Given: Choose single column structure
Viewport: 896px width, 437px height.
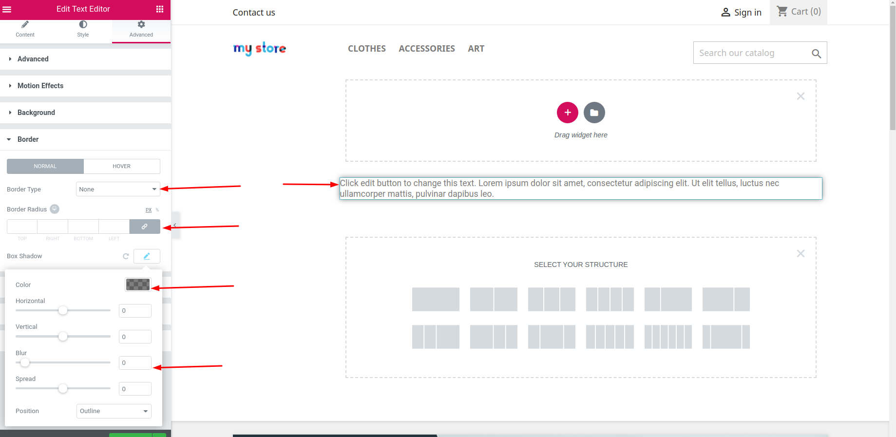Looking at the screenshot, I should click(436, 299).
